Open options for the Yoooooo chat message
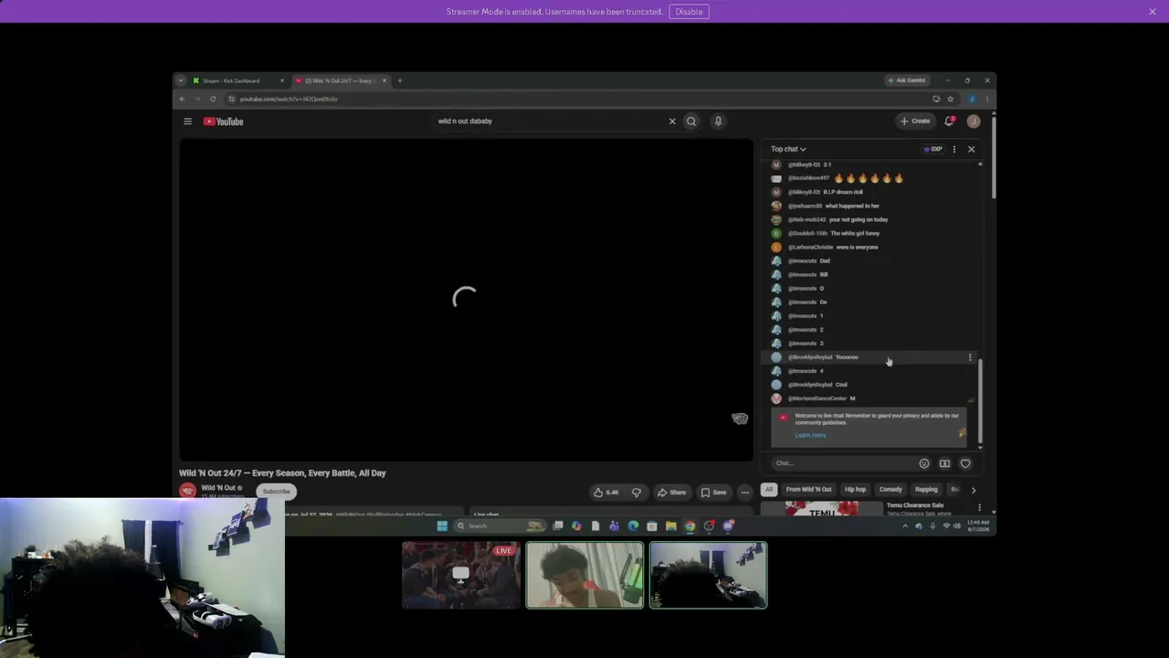 point(970,357)
